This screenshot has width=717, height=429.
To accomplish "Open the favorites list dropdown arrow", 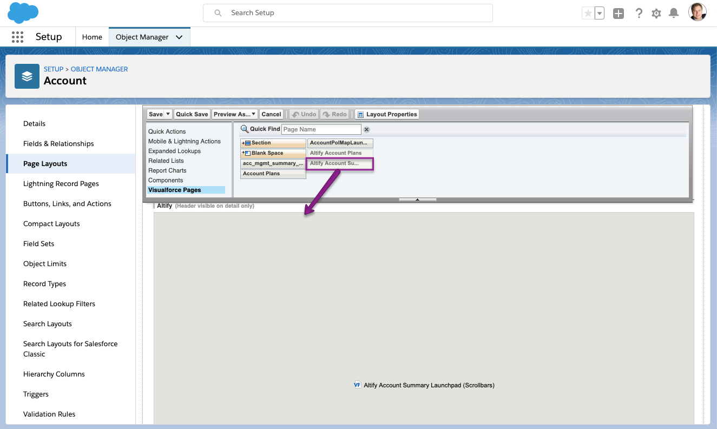I will click(600, 14).
